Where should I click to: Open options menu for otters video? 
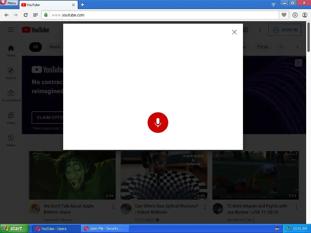coord(205,207)
